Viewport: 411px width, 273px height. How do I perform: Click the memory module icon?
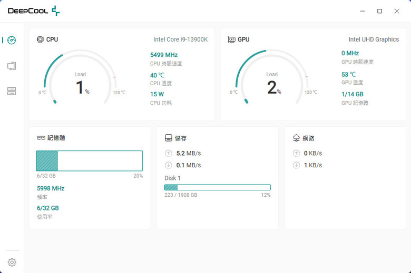click(41, 138)
